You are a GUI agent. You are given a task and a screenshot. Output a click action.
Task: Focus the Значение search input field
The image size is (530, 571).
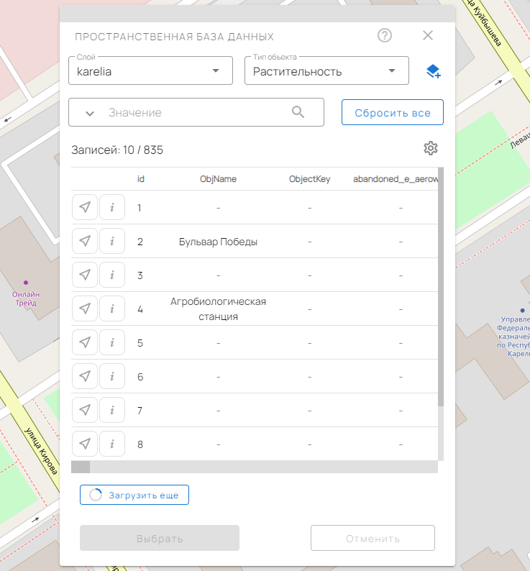pos(194,113)
